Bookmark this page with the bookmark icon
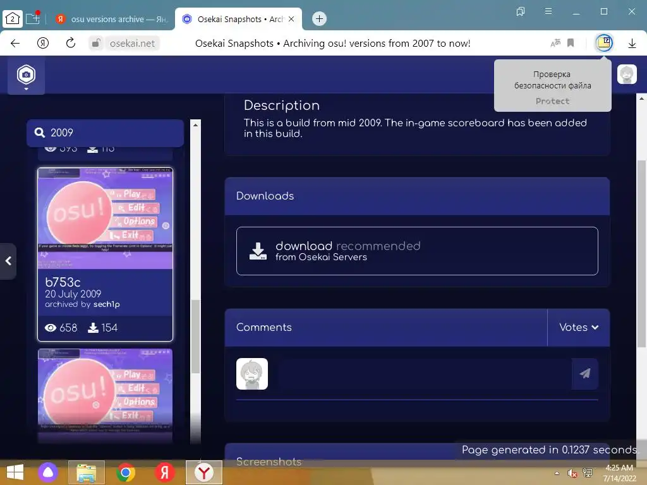 click(571, 43)
